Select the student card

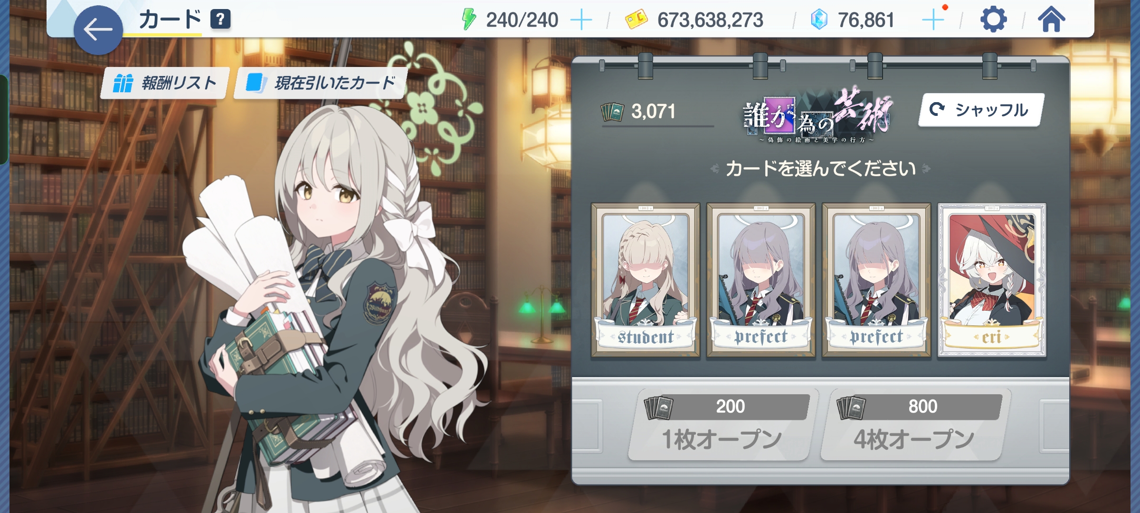(x=646, y=280)
